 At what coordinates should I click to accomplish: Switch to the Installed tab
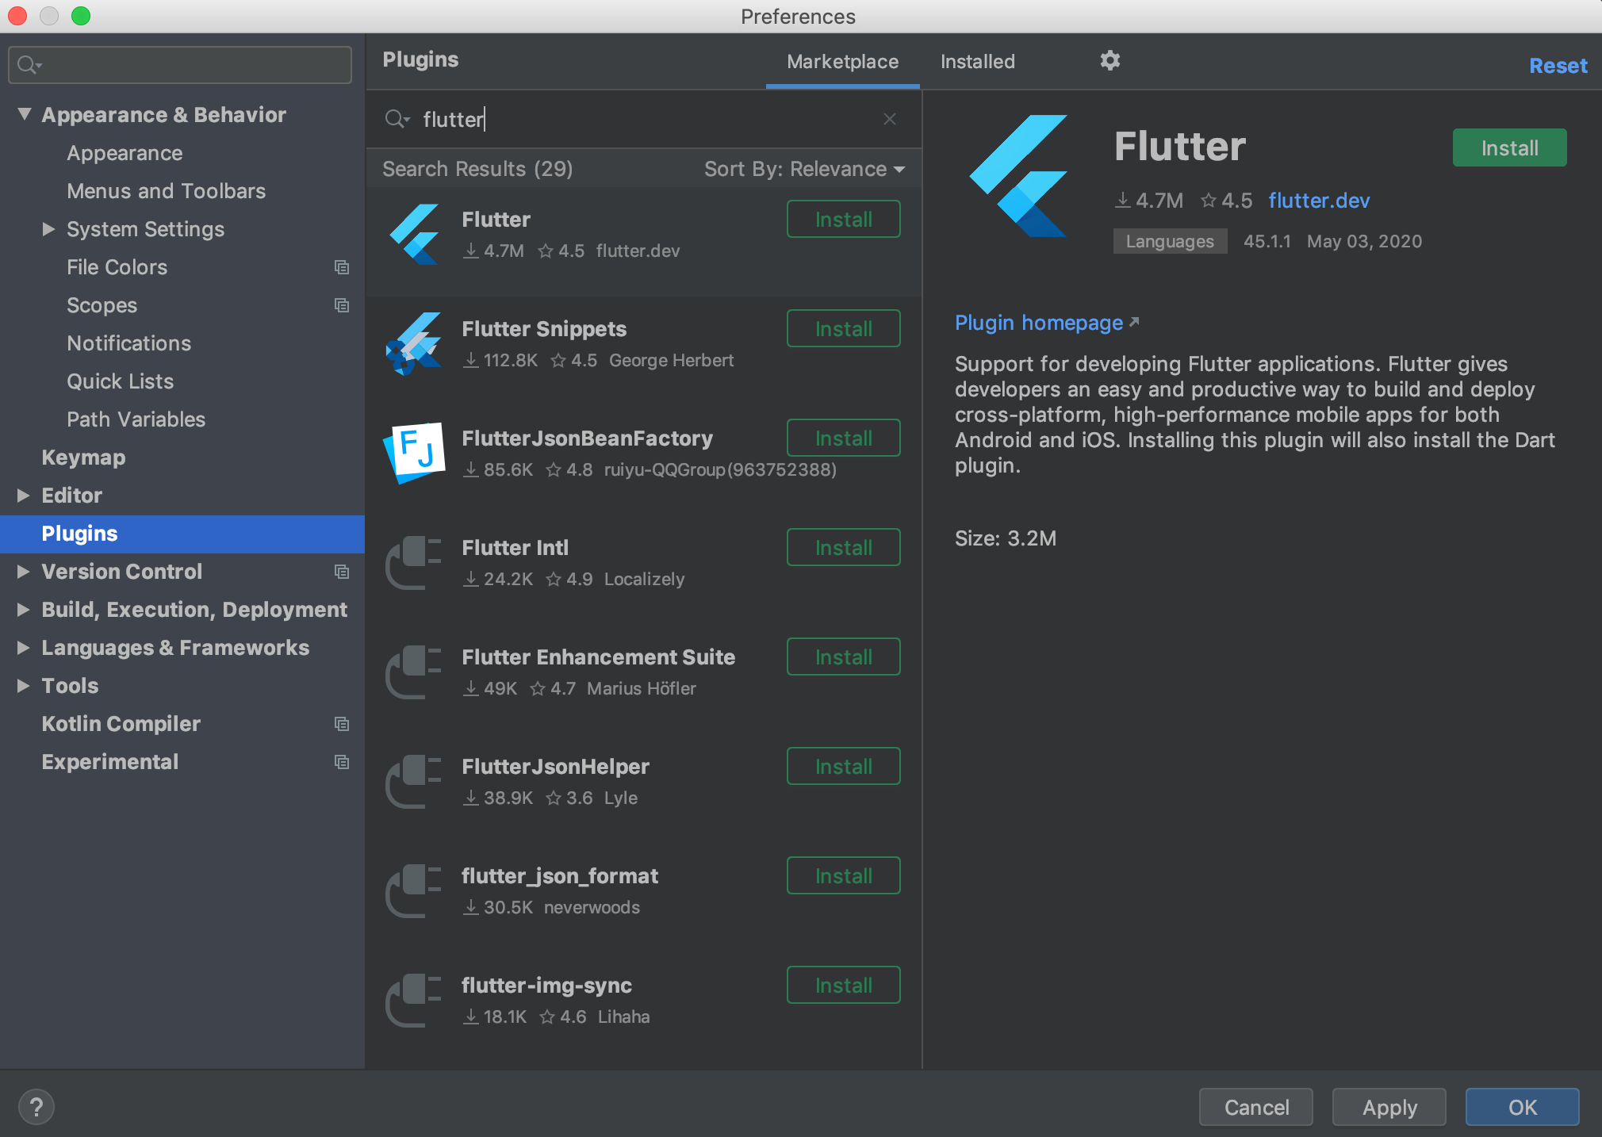click(x=977, y=62)
